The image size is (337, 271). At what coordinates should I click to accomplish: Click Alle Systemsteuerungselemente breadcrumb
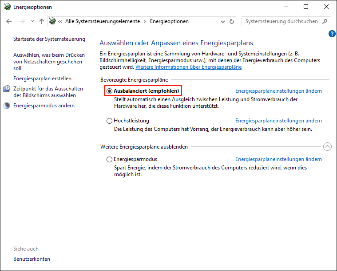(x=103, y=21)
